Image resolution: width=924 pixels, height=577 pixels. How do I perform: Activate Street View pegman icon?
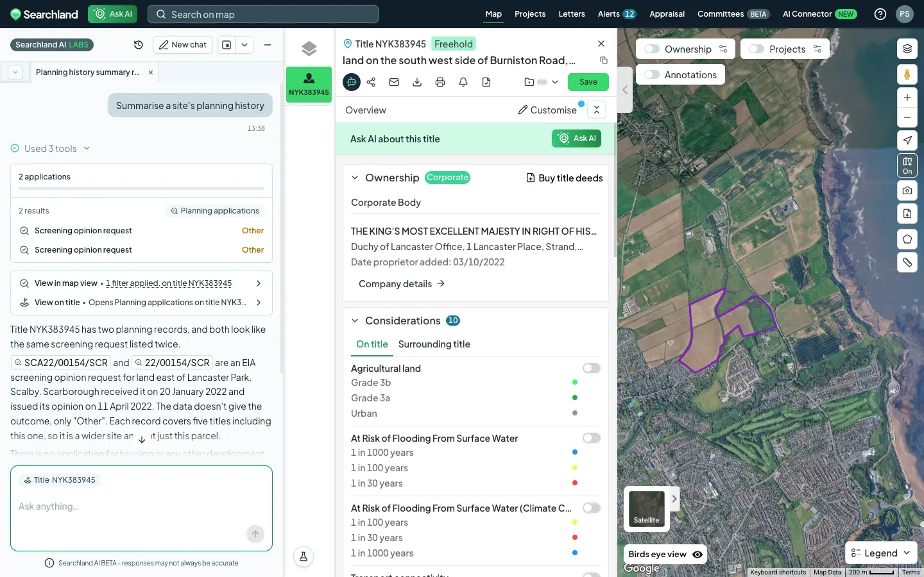(x=907, y=74)
